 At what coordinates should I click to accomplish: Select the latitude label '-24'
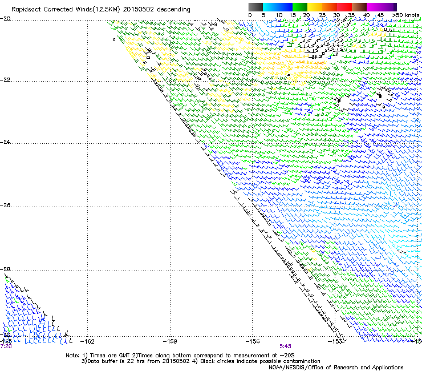[x=5, y=142]
